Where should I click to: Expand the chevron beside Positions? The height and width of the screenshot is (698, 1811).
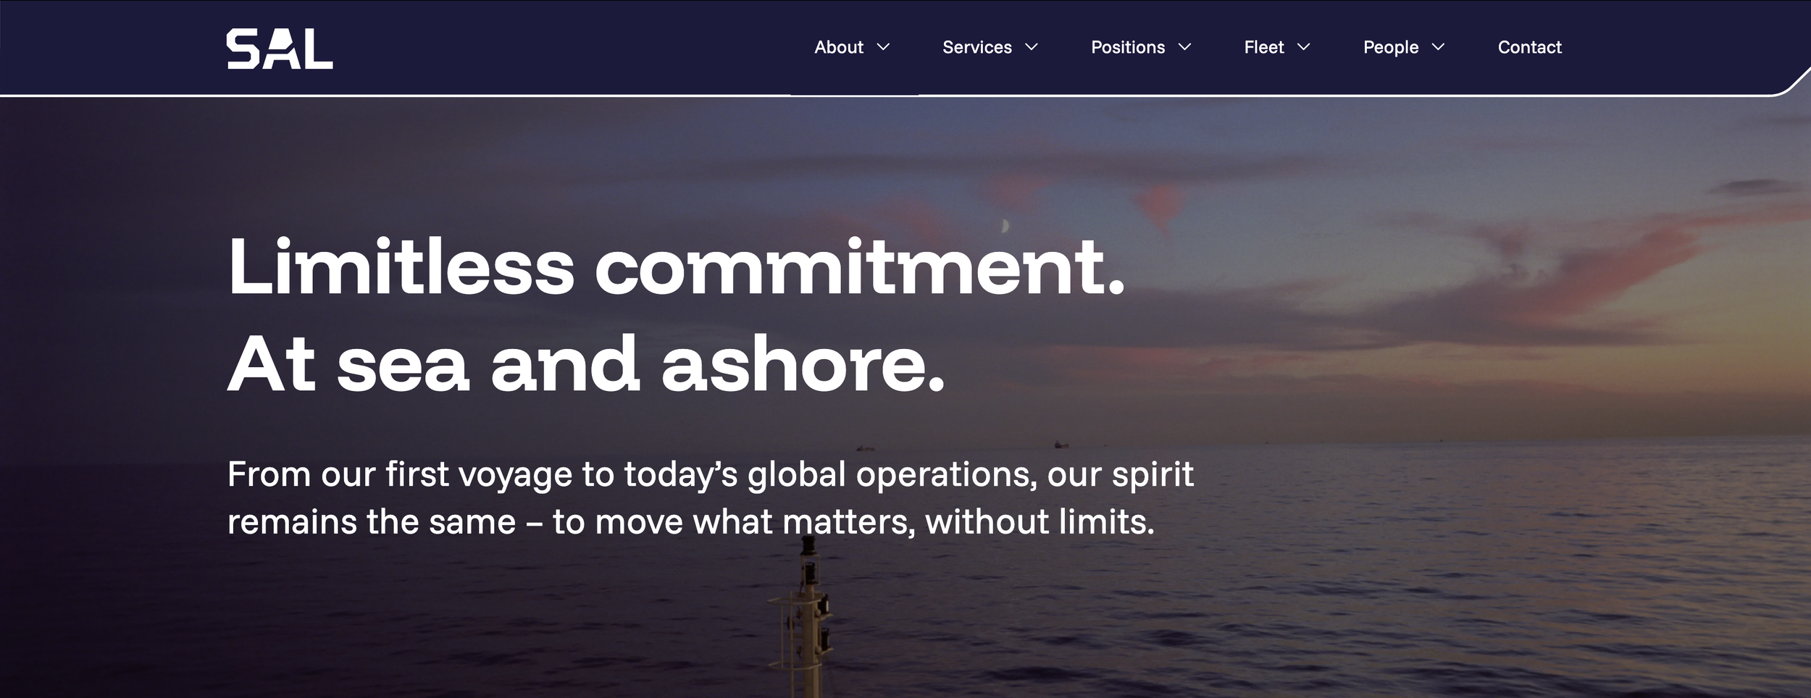(1184, 47)
